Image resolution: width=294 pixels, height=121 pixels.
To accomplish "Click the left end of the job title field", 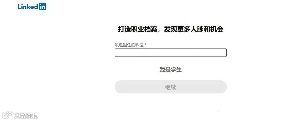I will pyautogui.click(x=118, y=53).
